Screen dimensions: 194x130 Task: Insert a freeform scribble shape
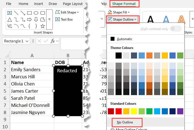[x=10, y=26]
